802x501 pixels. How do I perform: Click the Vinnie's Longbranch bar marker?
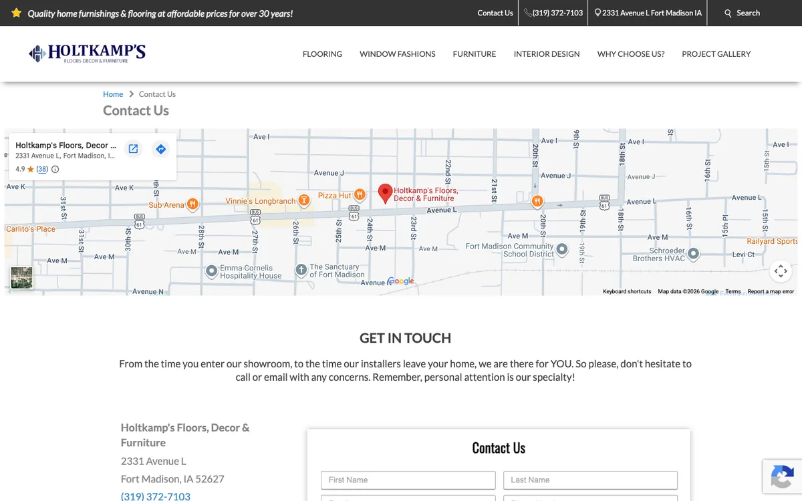[x=304, y=200]
